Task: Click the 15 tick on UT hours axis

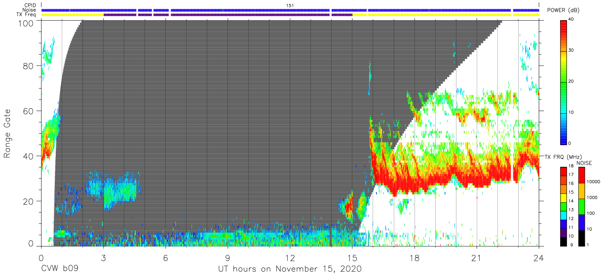Action: point(352,257)
